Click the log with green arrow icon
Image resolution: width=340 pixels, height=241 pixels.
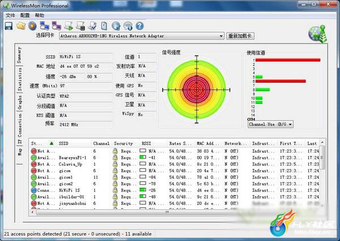(69, 26)
